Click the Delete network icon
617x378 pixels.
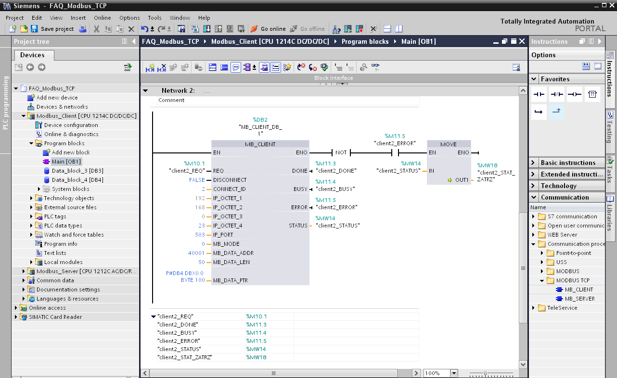click(162, 68)
